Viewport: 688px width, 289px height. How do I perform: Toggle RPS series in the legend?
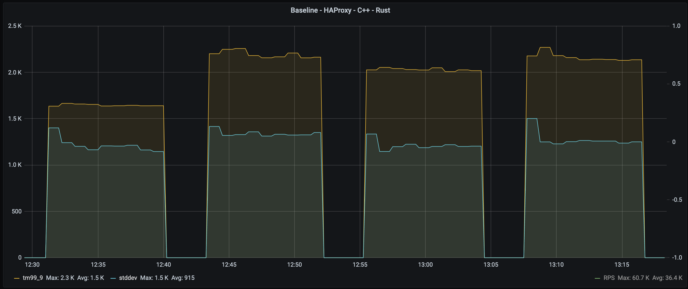coord(609,278)
